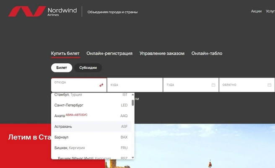Choose Бишкек, Киргизия FRU from list
This screenshot has width=275, height=168.
(x=91, y=148)
